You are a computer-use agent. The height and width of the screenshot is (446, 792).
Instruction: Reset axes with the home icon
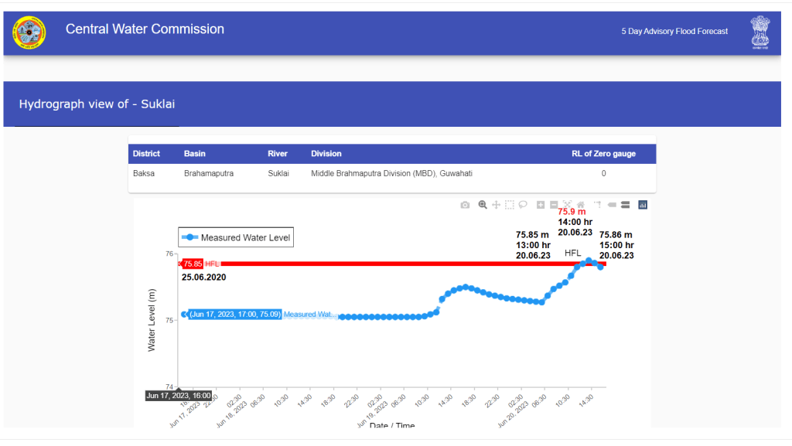coord(581,205)
